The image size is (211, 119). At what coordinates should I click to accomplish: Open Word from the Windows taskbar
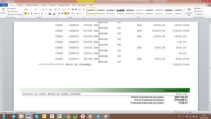[x=29, y=116]
